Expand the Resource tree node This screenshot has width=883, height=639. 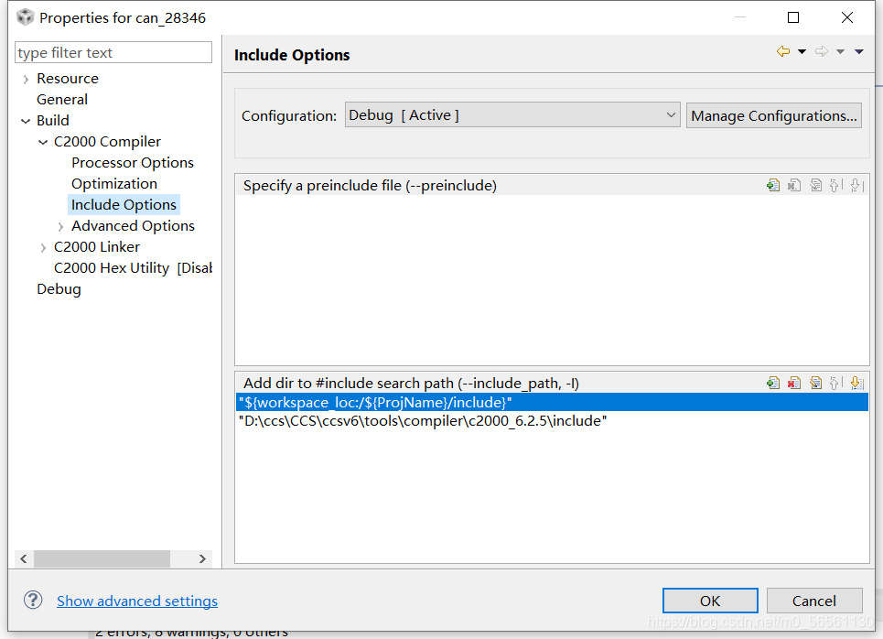26,80
